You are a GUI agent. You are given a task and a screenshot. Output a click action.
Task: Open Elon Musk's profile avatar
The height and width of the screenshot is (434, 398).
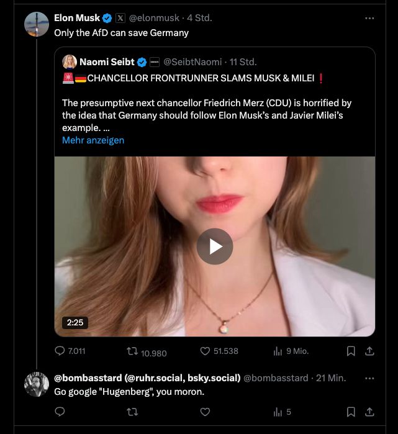[37, 24]
